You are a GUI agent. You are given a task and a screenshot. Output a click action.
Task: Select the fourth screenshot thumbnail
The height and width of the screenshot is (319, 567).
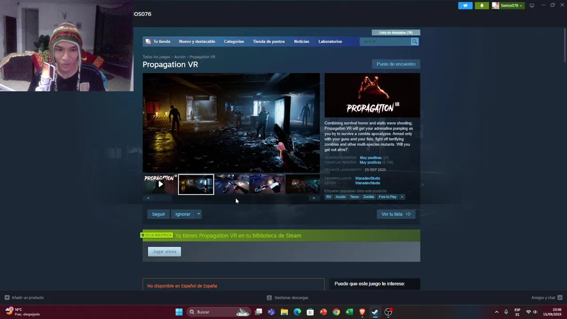coord(267,184)
